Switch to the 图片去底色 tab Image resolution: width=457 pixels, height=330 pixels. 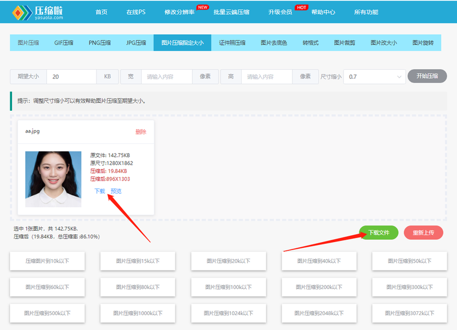click(274, 43)
